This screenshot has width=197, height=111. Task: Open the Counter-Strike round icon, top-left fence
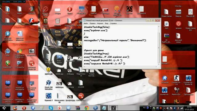[x=31, y=21]
